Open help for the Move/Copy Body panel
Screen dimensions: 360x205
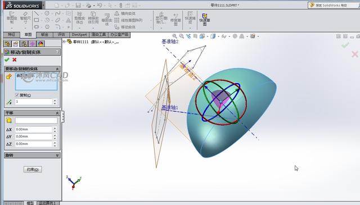click(57, 52)
